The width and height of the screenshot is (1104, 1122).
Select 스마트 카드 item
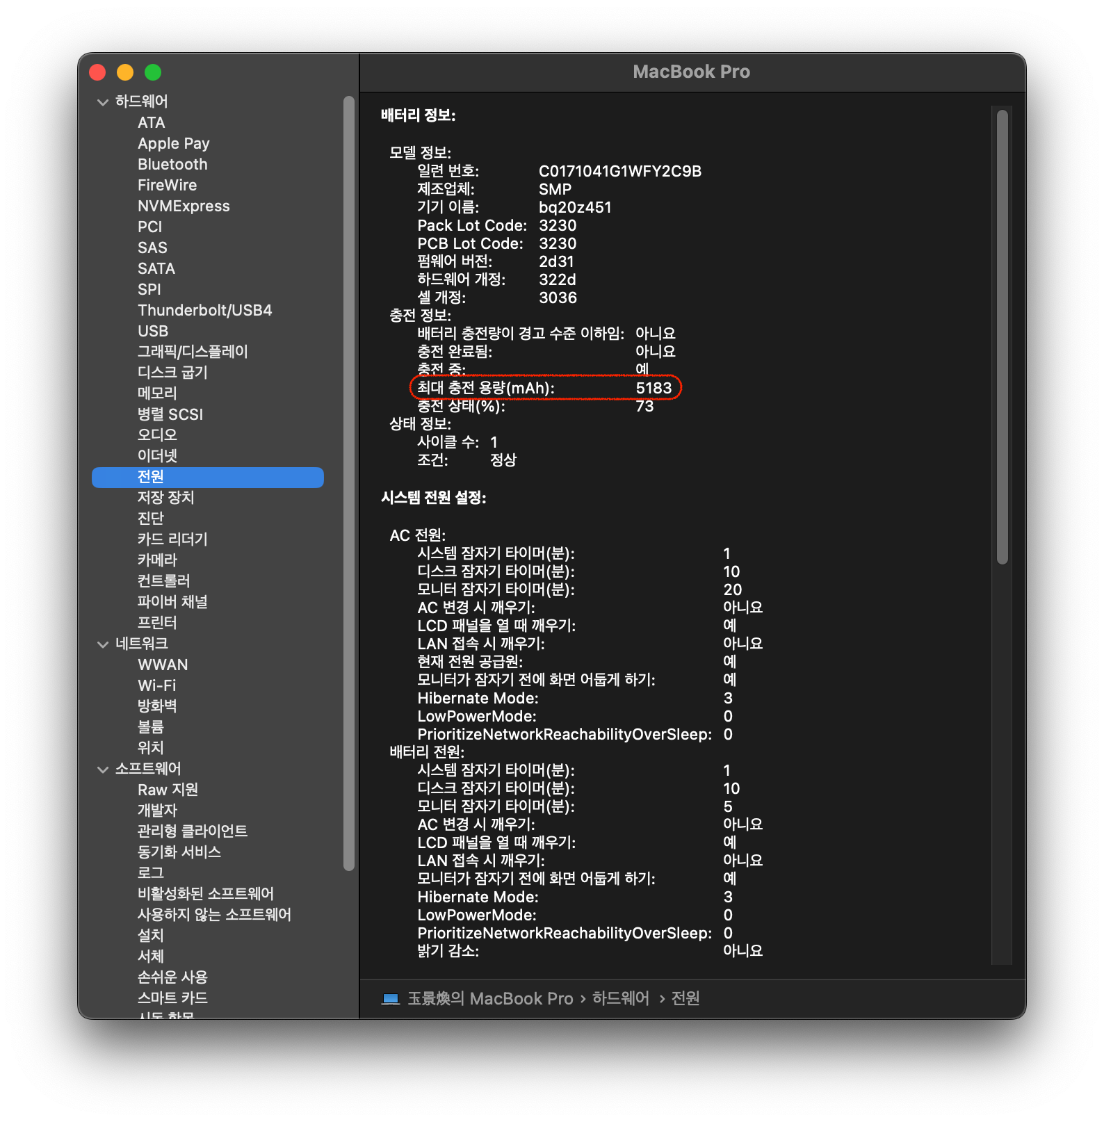[172, 998]
